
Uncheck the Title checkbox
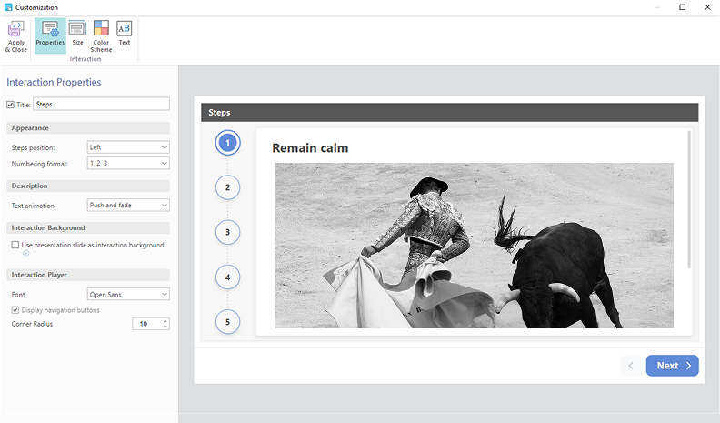[x=11, y=105]
